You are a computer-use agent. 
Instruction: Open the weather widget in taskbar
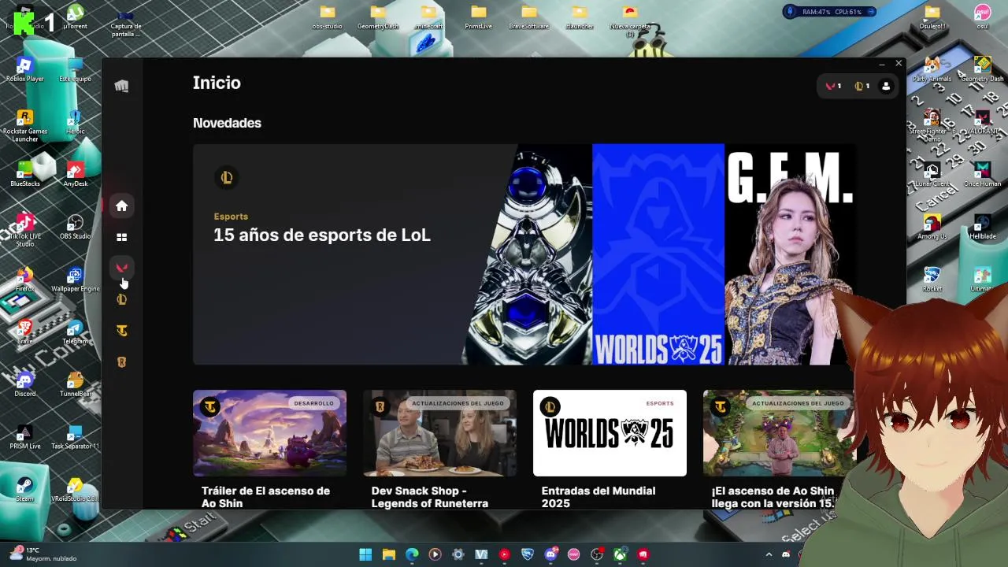[x=43, y=554]
